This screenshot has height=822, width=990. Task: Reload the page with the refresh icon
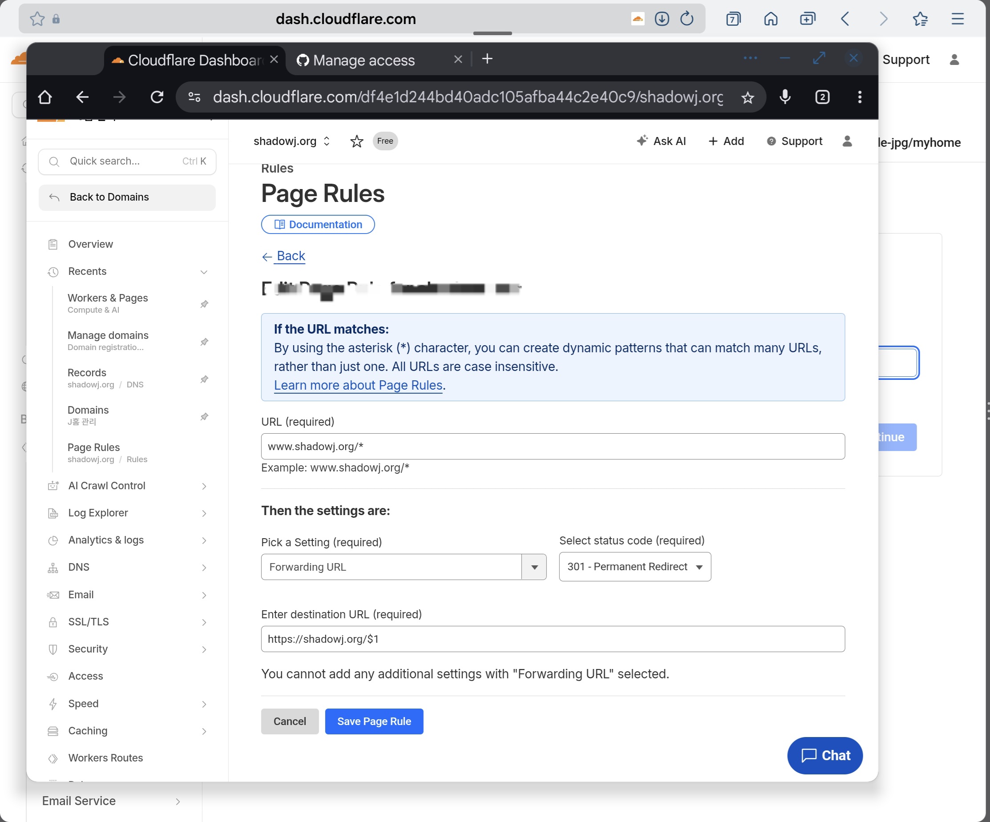(x=157, y=97)
